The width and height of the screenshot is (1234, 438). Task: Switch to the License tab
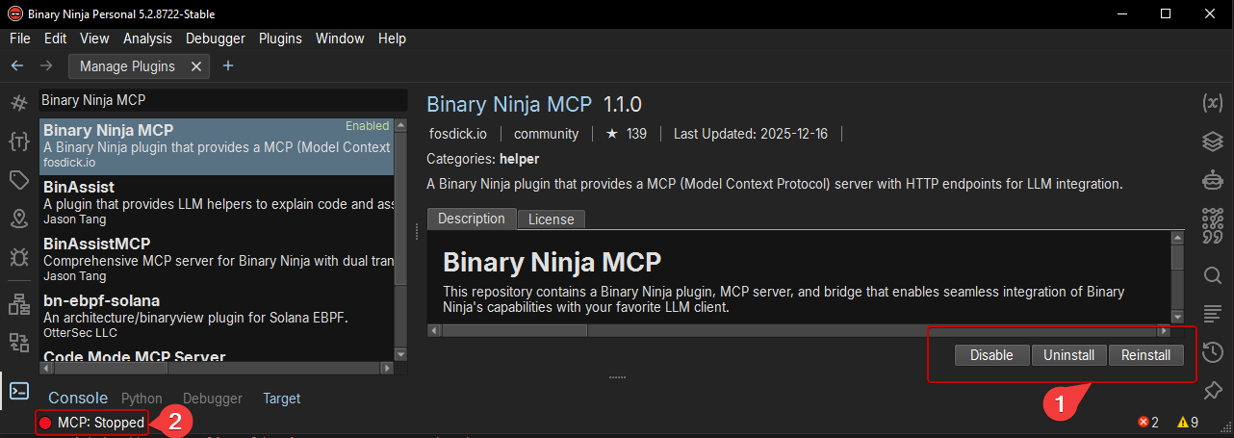pyautogui.click(x=552, y=219)
